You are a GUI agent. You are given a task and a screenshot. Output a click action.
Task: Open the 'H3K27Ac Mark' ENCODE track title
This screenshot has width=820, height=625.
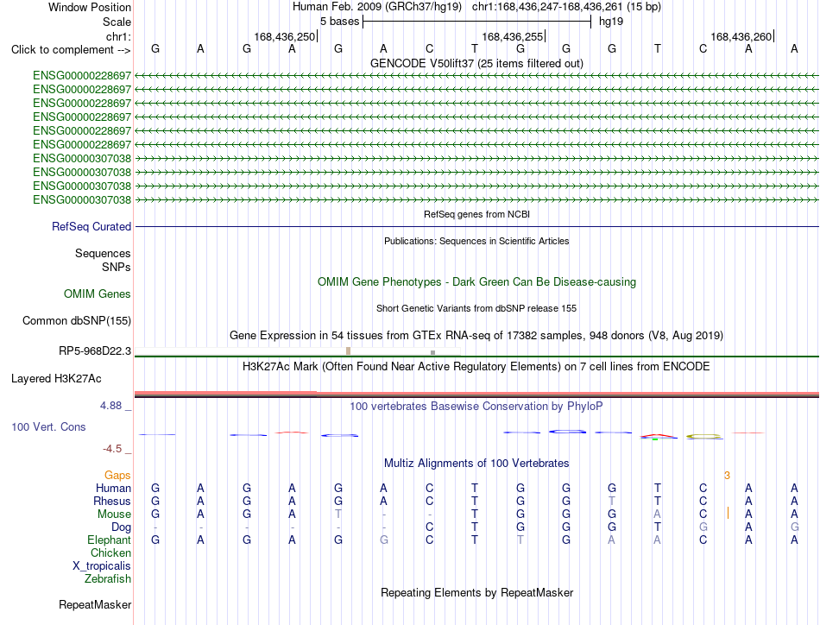point(476,366)
